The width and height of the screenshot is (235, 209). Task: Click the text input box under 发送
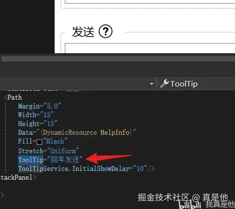150,48
